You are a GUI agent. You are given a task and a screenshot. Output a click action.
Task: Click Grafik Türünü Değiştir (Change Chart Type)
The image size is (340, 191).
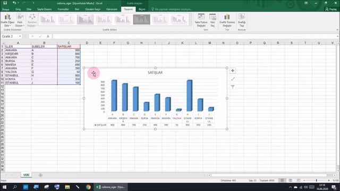pyautogui.click(x=227, y=20)
